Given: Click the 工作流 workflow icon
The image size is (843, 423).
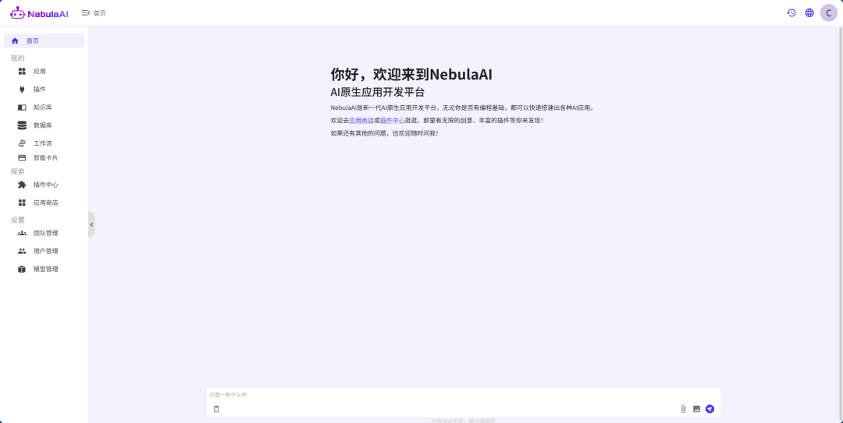Looking at the screenshot, I should (x=22, y=143).
